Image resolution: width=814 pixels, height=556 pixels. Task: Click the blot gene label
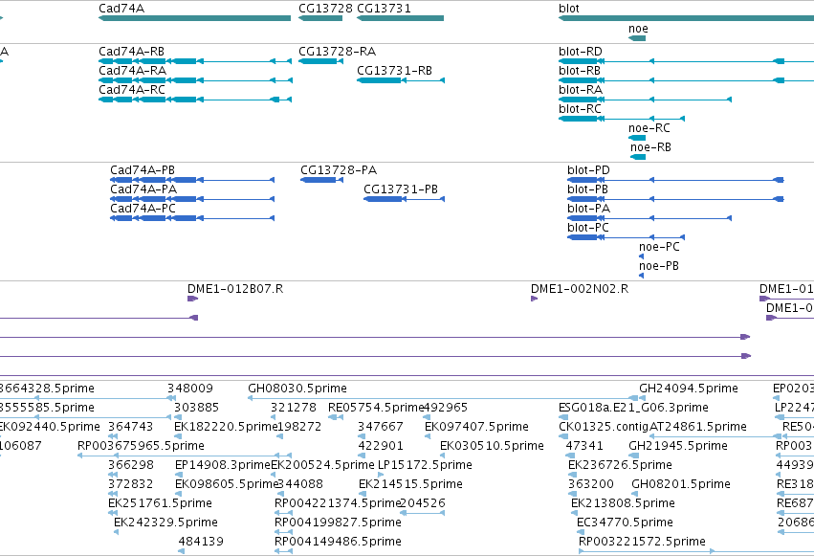(x=569, y=9)
